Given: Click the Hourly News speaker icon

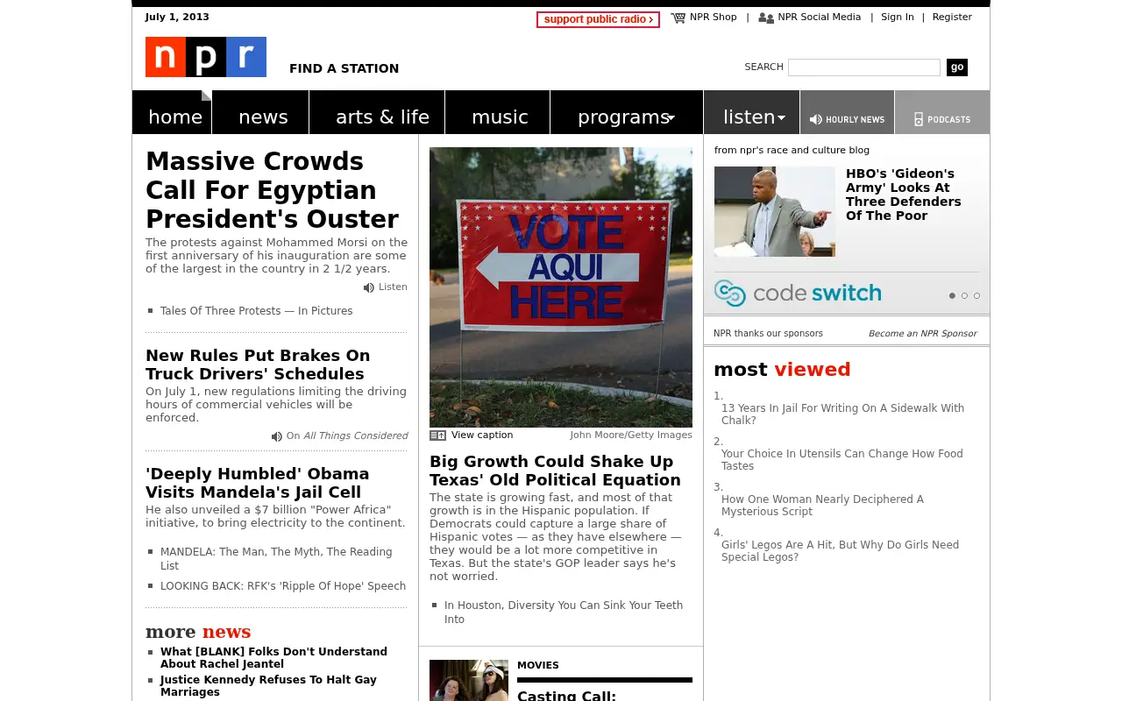Looking at the screenshot, I should pos(816,119).
